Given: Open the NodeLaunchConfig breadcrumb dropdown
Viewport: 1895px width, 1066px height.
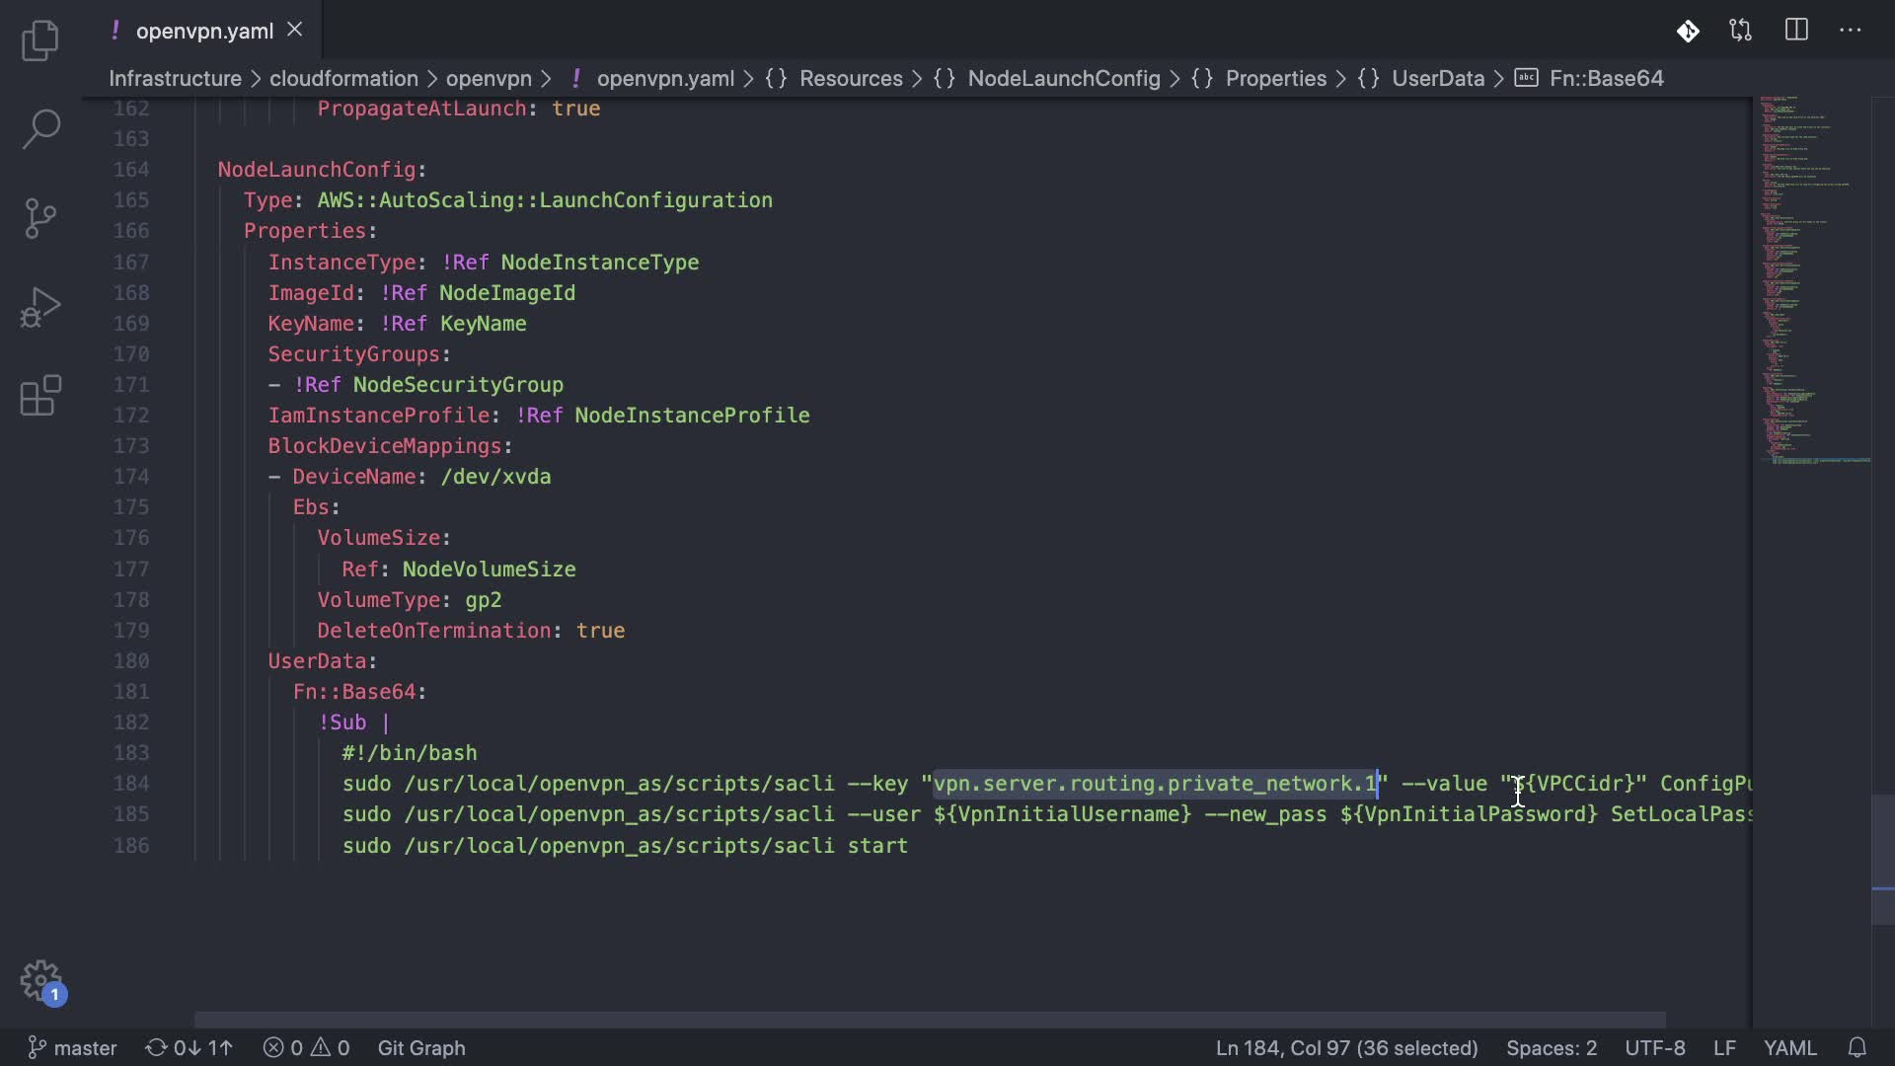Looking at the screenshot, I should [x=1063, y=78].
